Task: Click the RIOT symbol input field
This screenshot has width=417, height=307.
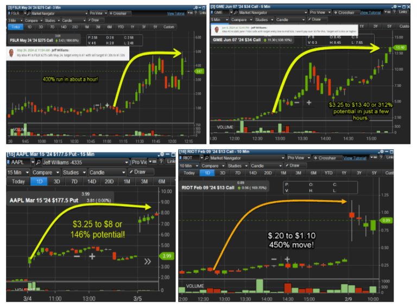Action: 189,158
